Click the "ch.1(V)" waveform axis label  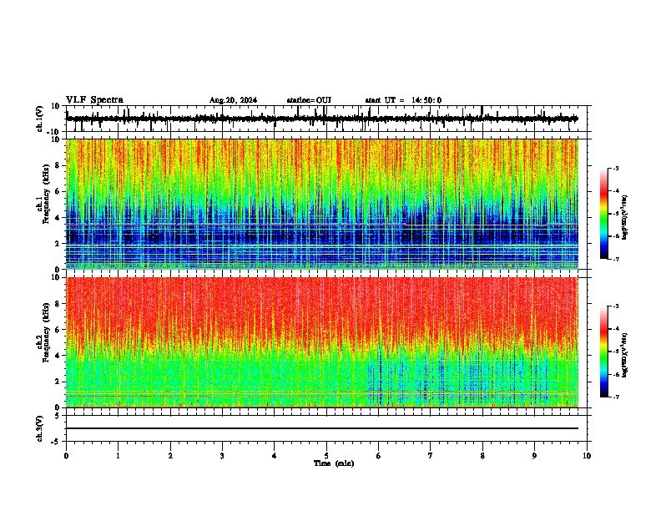[x=39, y=119]
